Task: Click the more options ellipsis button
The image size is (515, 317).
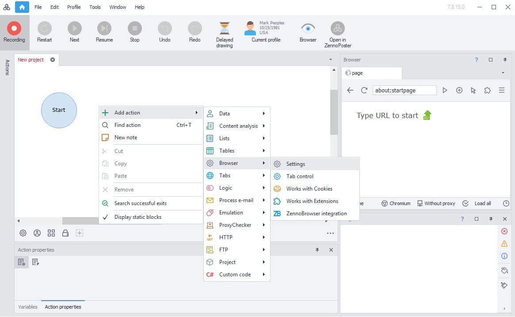Action: pyautogui.click(x=330, y=233)
